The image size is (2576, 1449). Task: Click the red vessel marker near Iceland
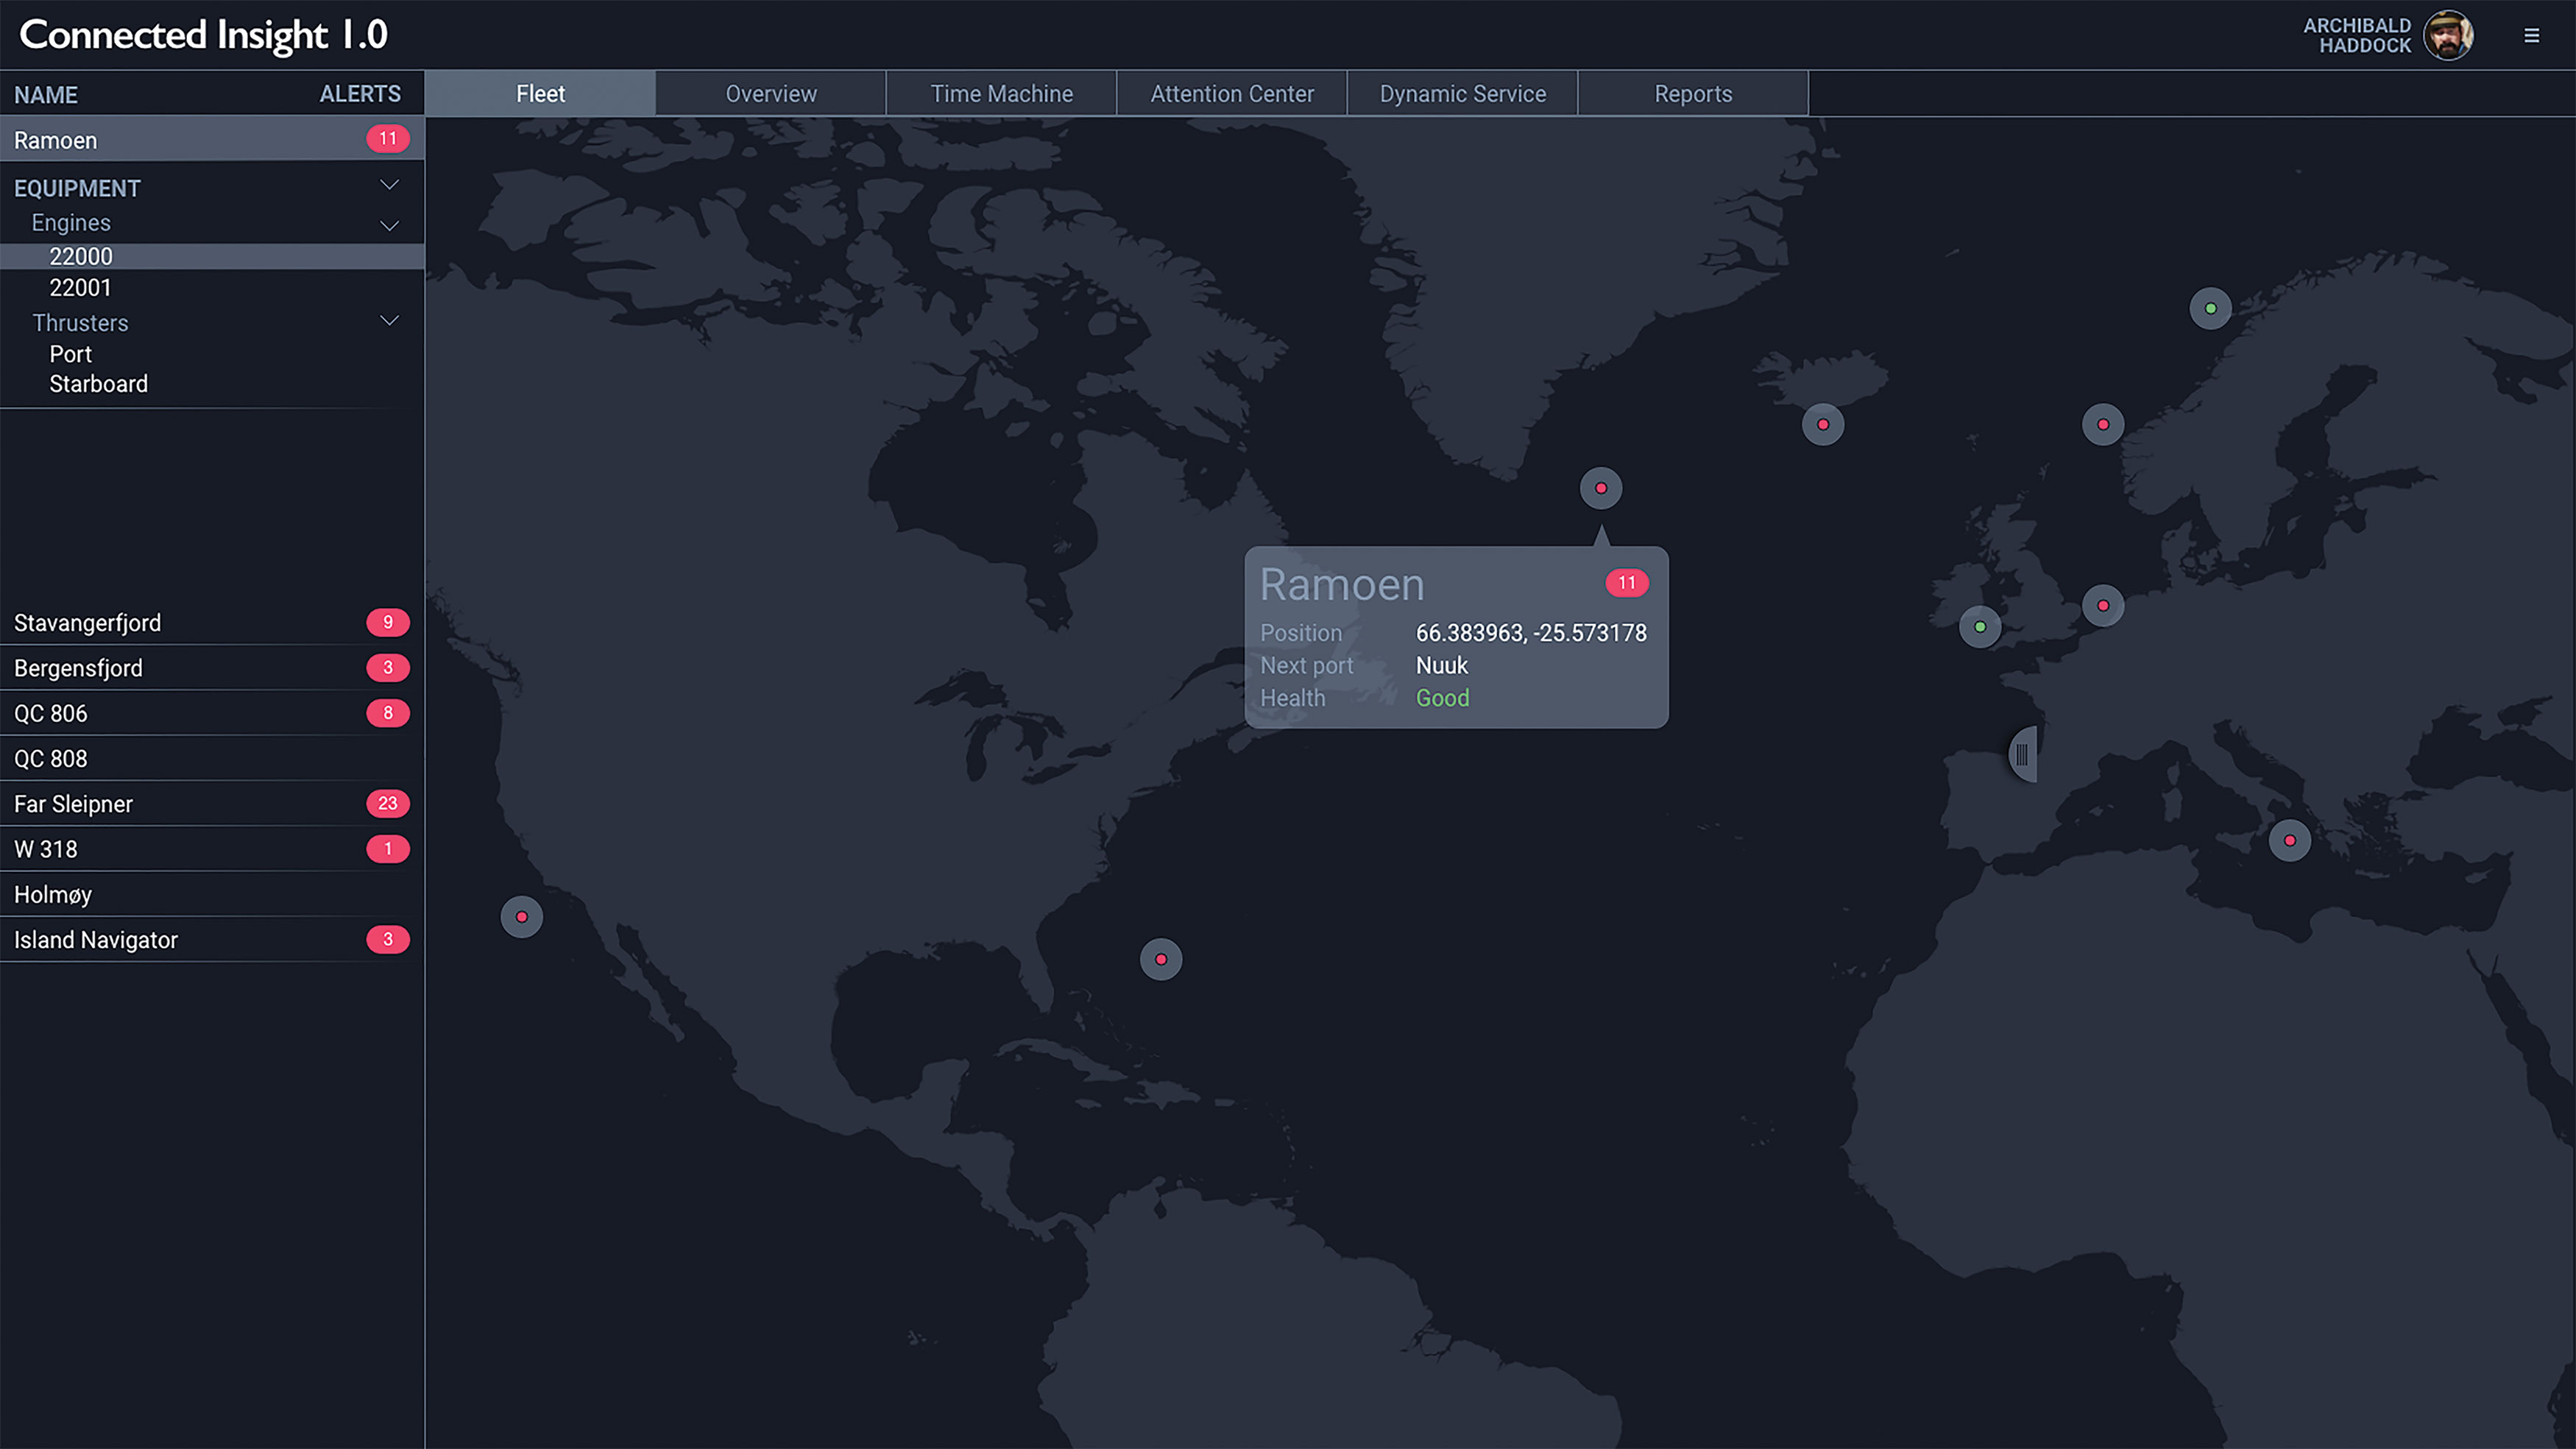[x=1822, y=425]
